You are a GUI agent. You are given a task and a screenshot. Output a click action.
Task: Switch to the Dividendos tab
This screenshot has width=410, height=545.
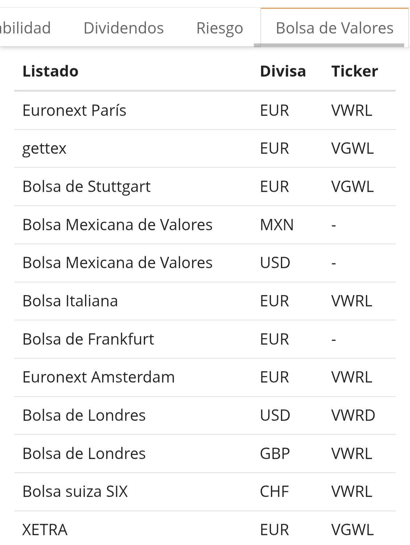click(x=124, y=28)
